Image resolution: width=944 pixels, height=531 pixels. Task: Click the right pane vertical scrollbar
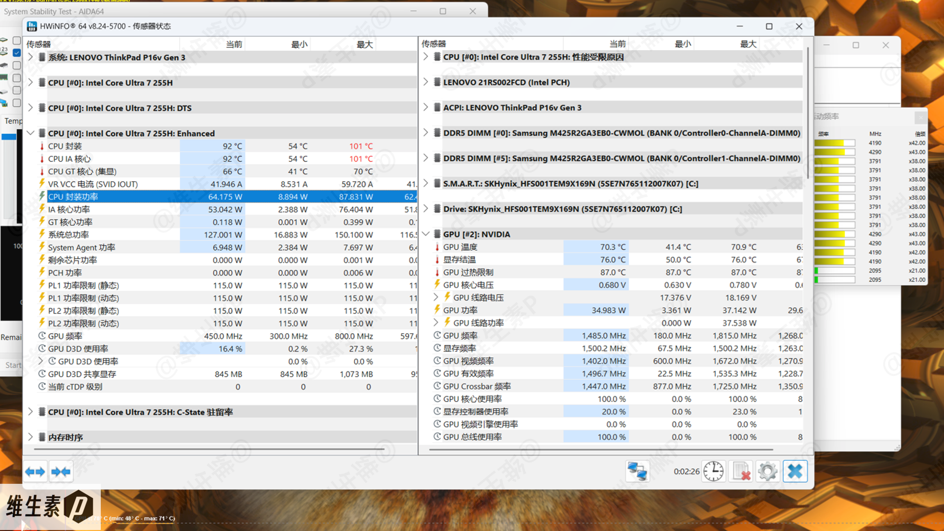[x=807, y=113]
